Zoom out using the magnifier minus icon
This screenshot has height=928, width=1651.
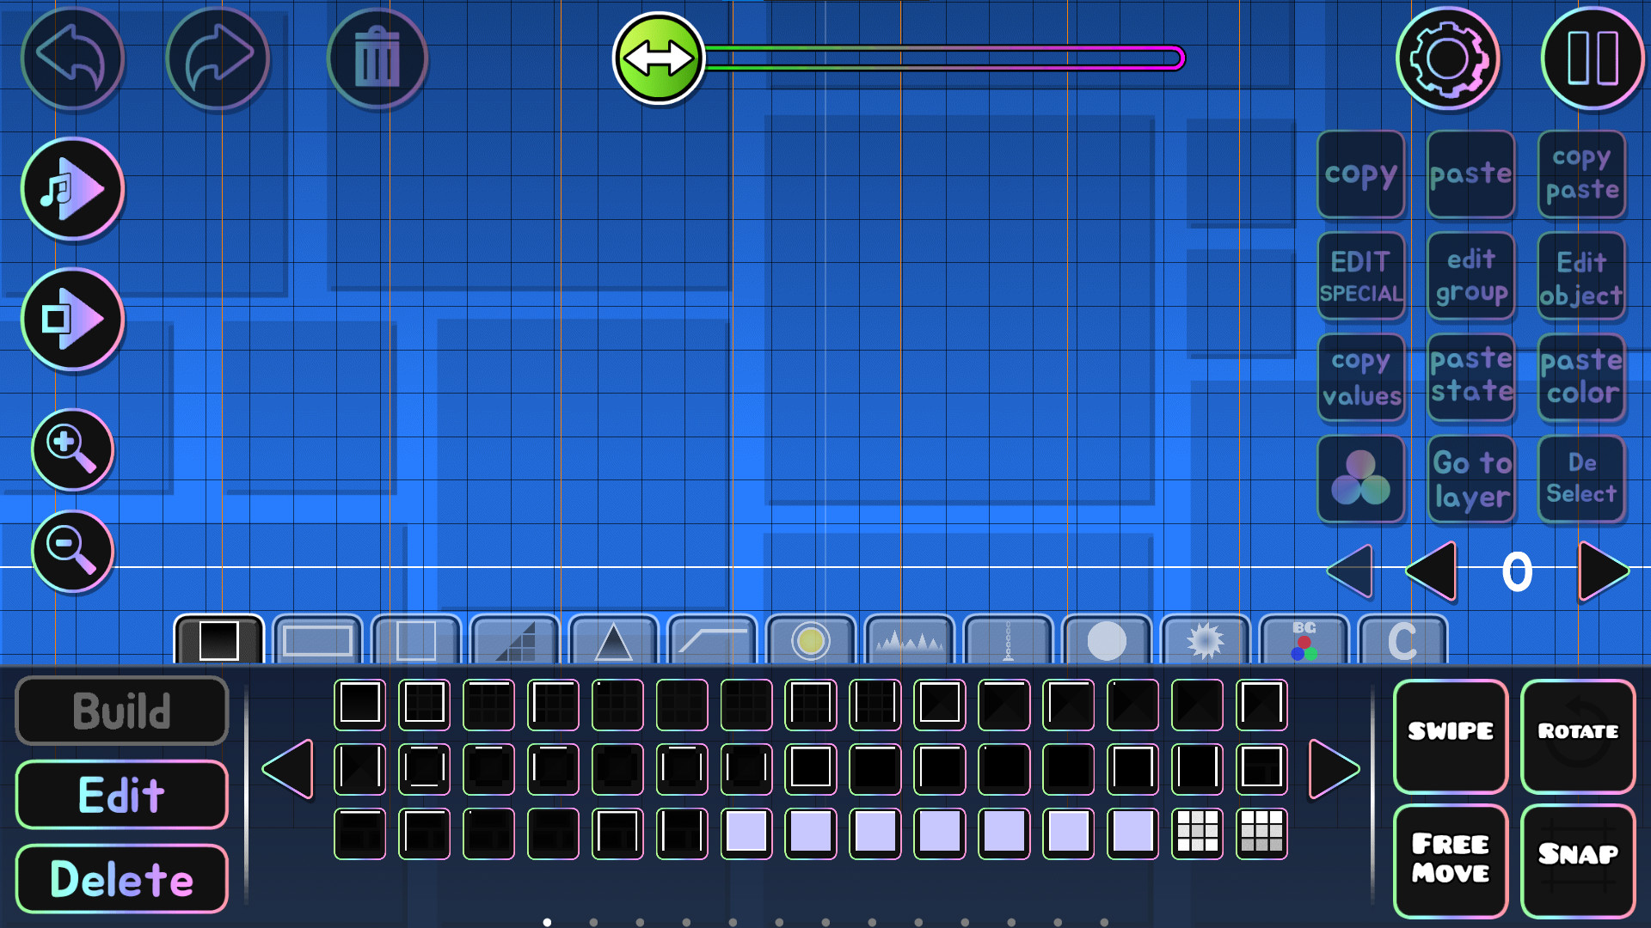[x=72, y=553]
